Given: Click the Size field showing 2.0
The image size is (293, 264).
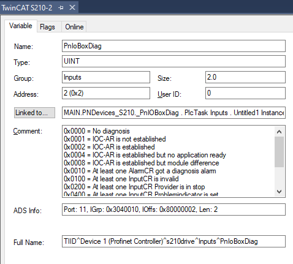Looking at the screenshot, I should (245, 77).
